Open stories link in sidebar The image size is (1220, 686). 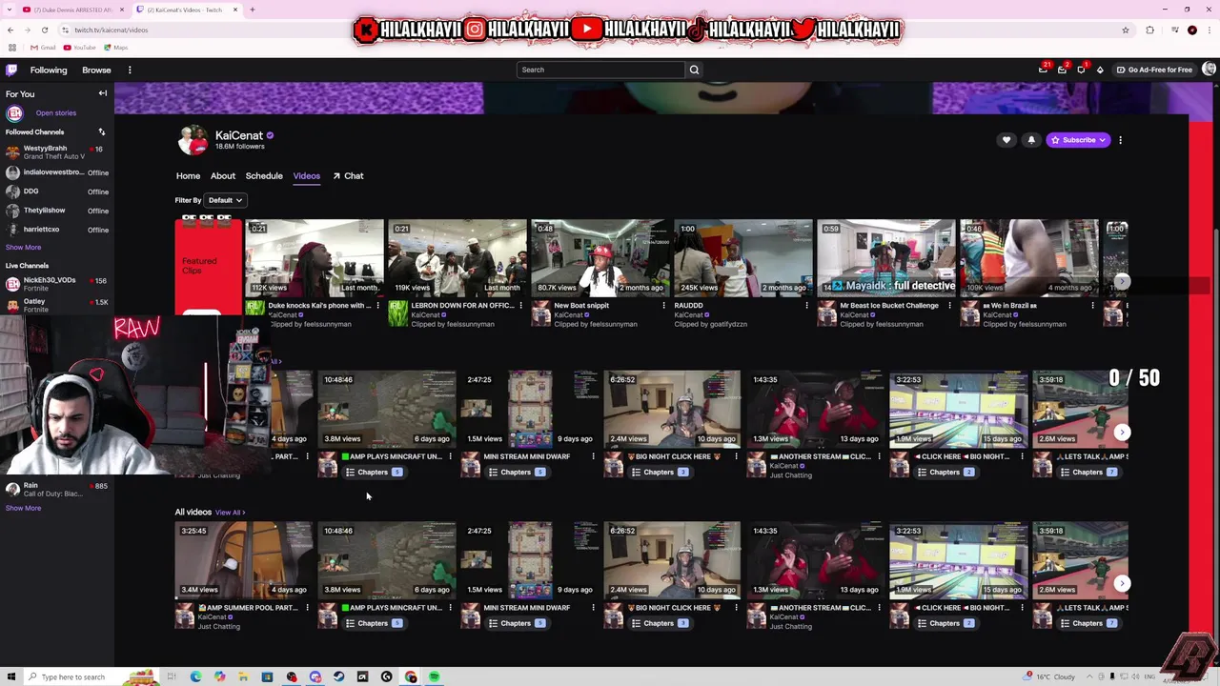coord(55,113)
